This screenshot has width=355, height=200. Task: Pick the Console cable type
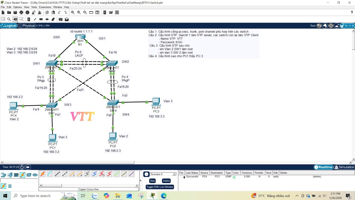click(50, 174)
